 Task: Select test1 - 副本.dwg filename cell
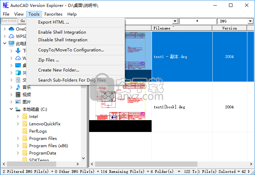[182, 57]
